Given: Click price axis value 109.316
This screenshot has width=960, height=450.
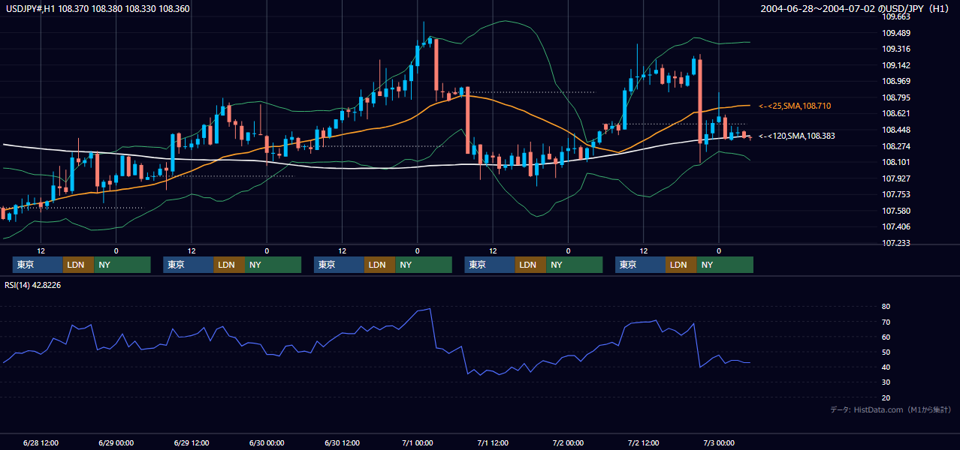Looking at the screenshot, I should tap(897, 49).
